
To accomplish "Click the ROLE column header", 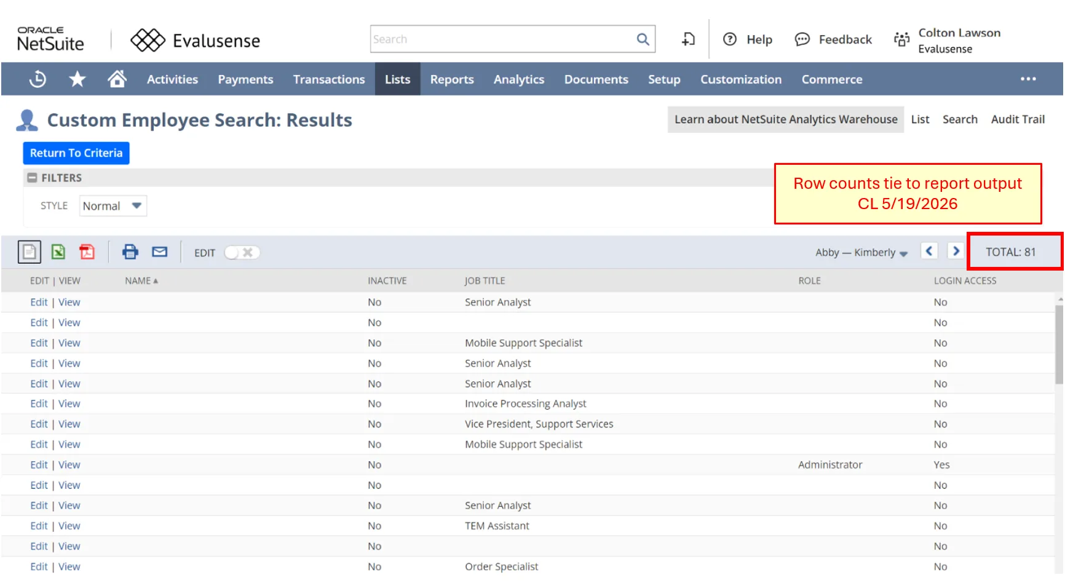I will (809, 281).
